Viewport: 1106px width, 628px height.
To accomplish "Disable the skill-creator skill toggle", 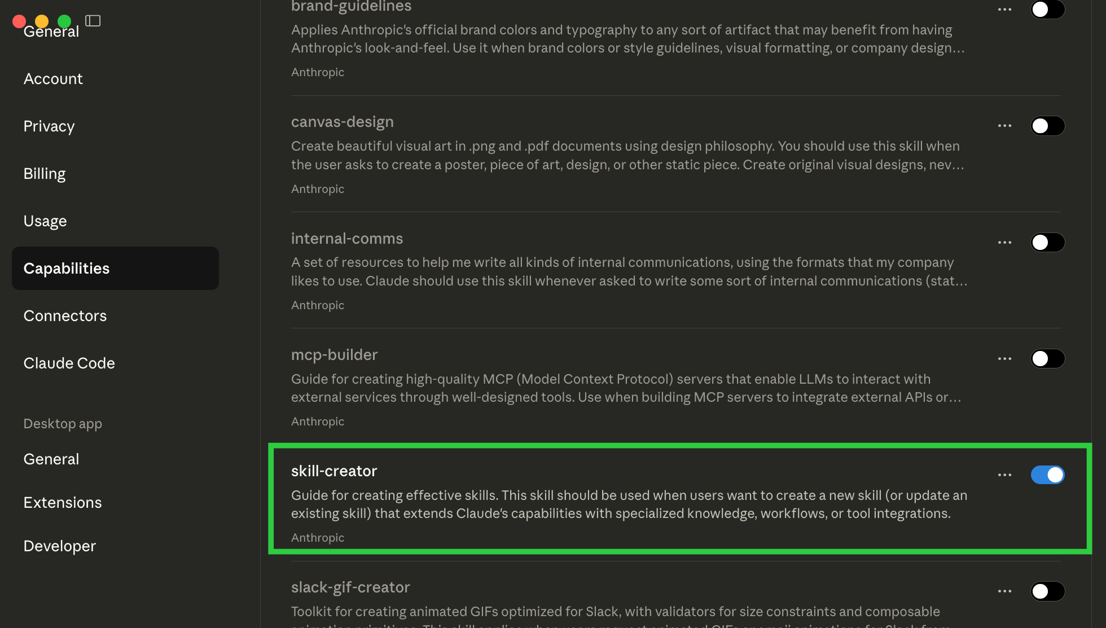I will coord(1047,475).
